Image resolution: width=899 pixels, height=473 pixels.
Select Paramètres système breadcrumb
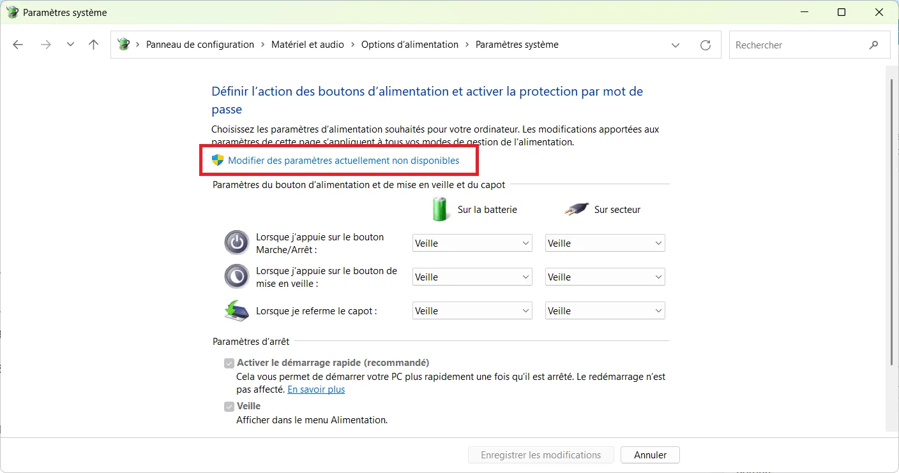pyautogui.click(x=517, y=45)
